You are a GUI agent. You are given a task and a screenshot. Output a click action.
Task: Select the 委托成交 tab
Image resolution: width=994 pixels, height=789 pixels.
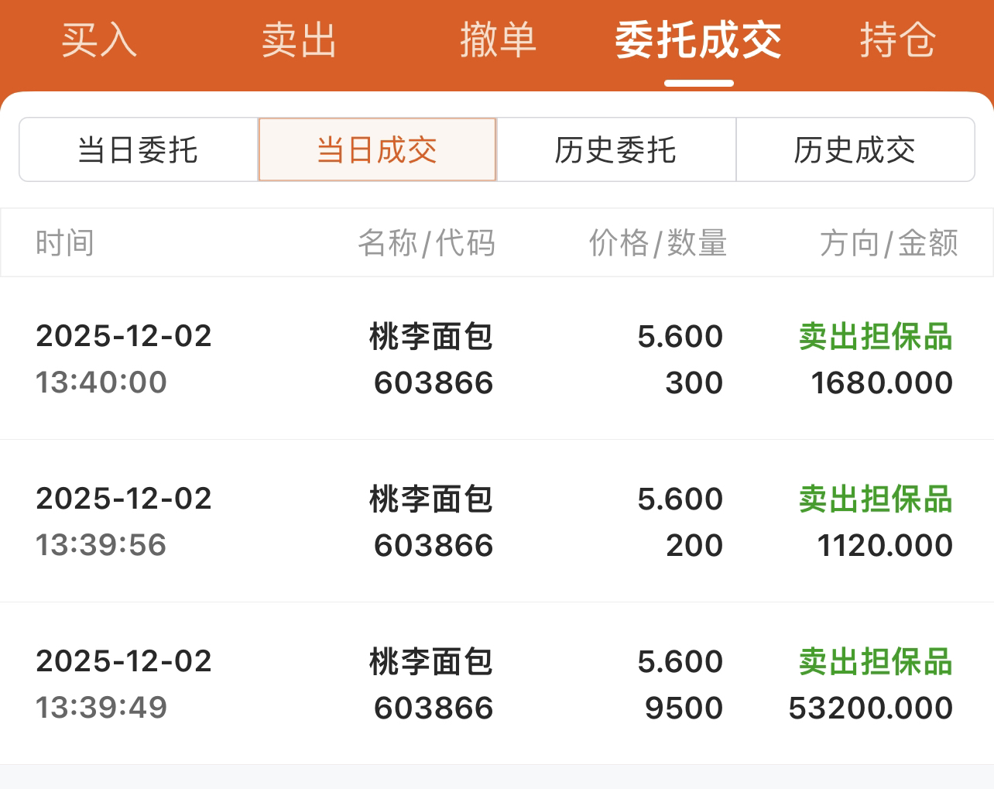(698, 40)
